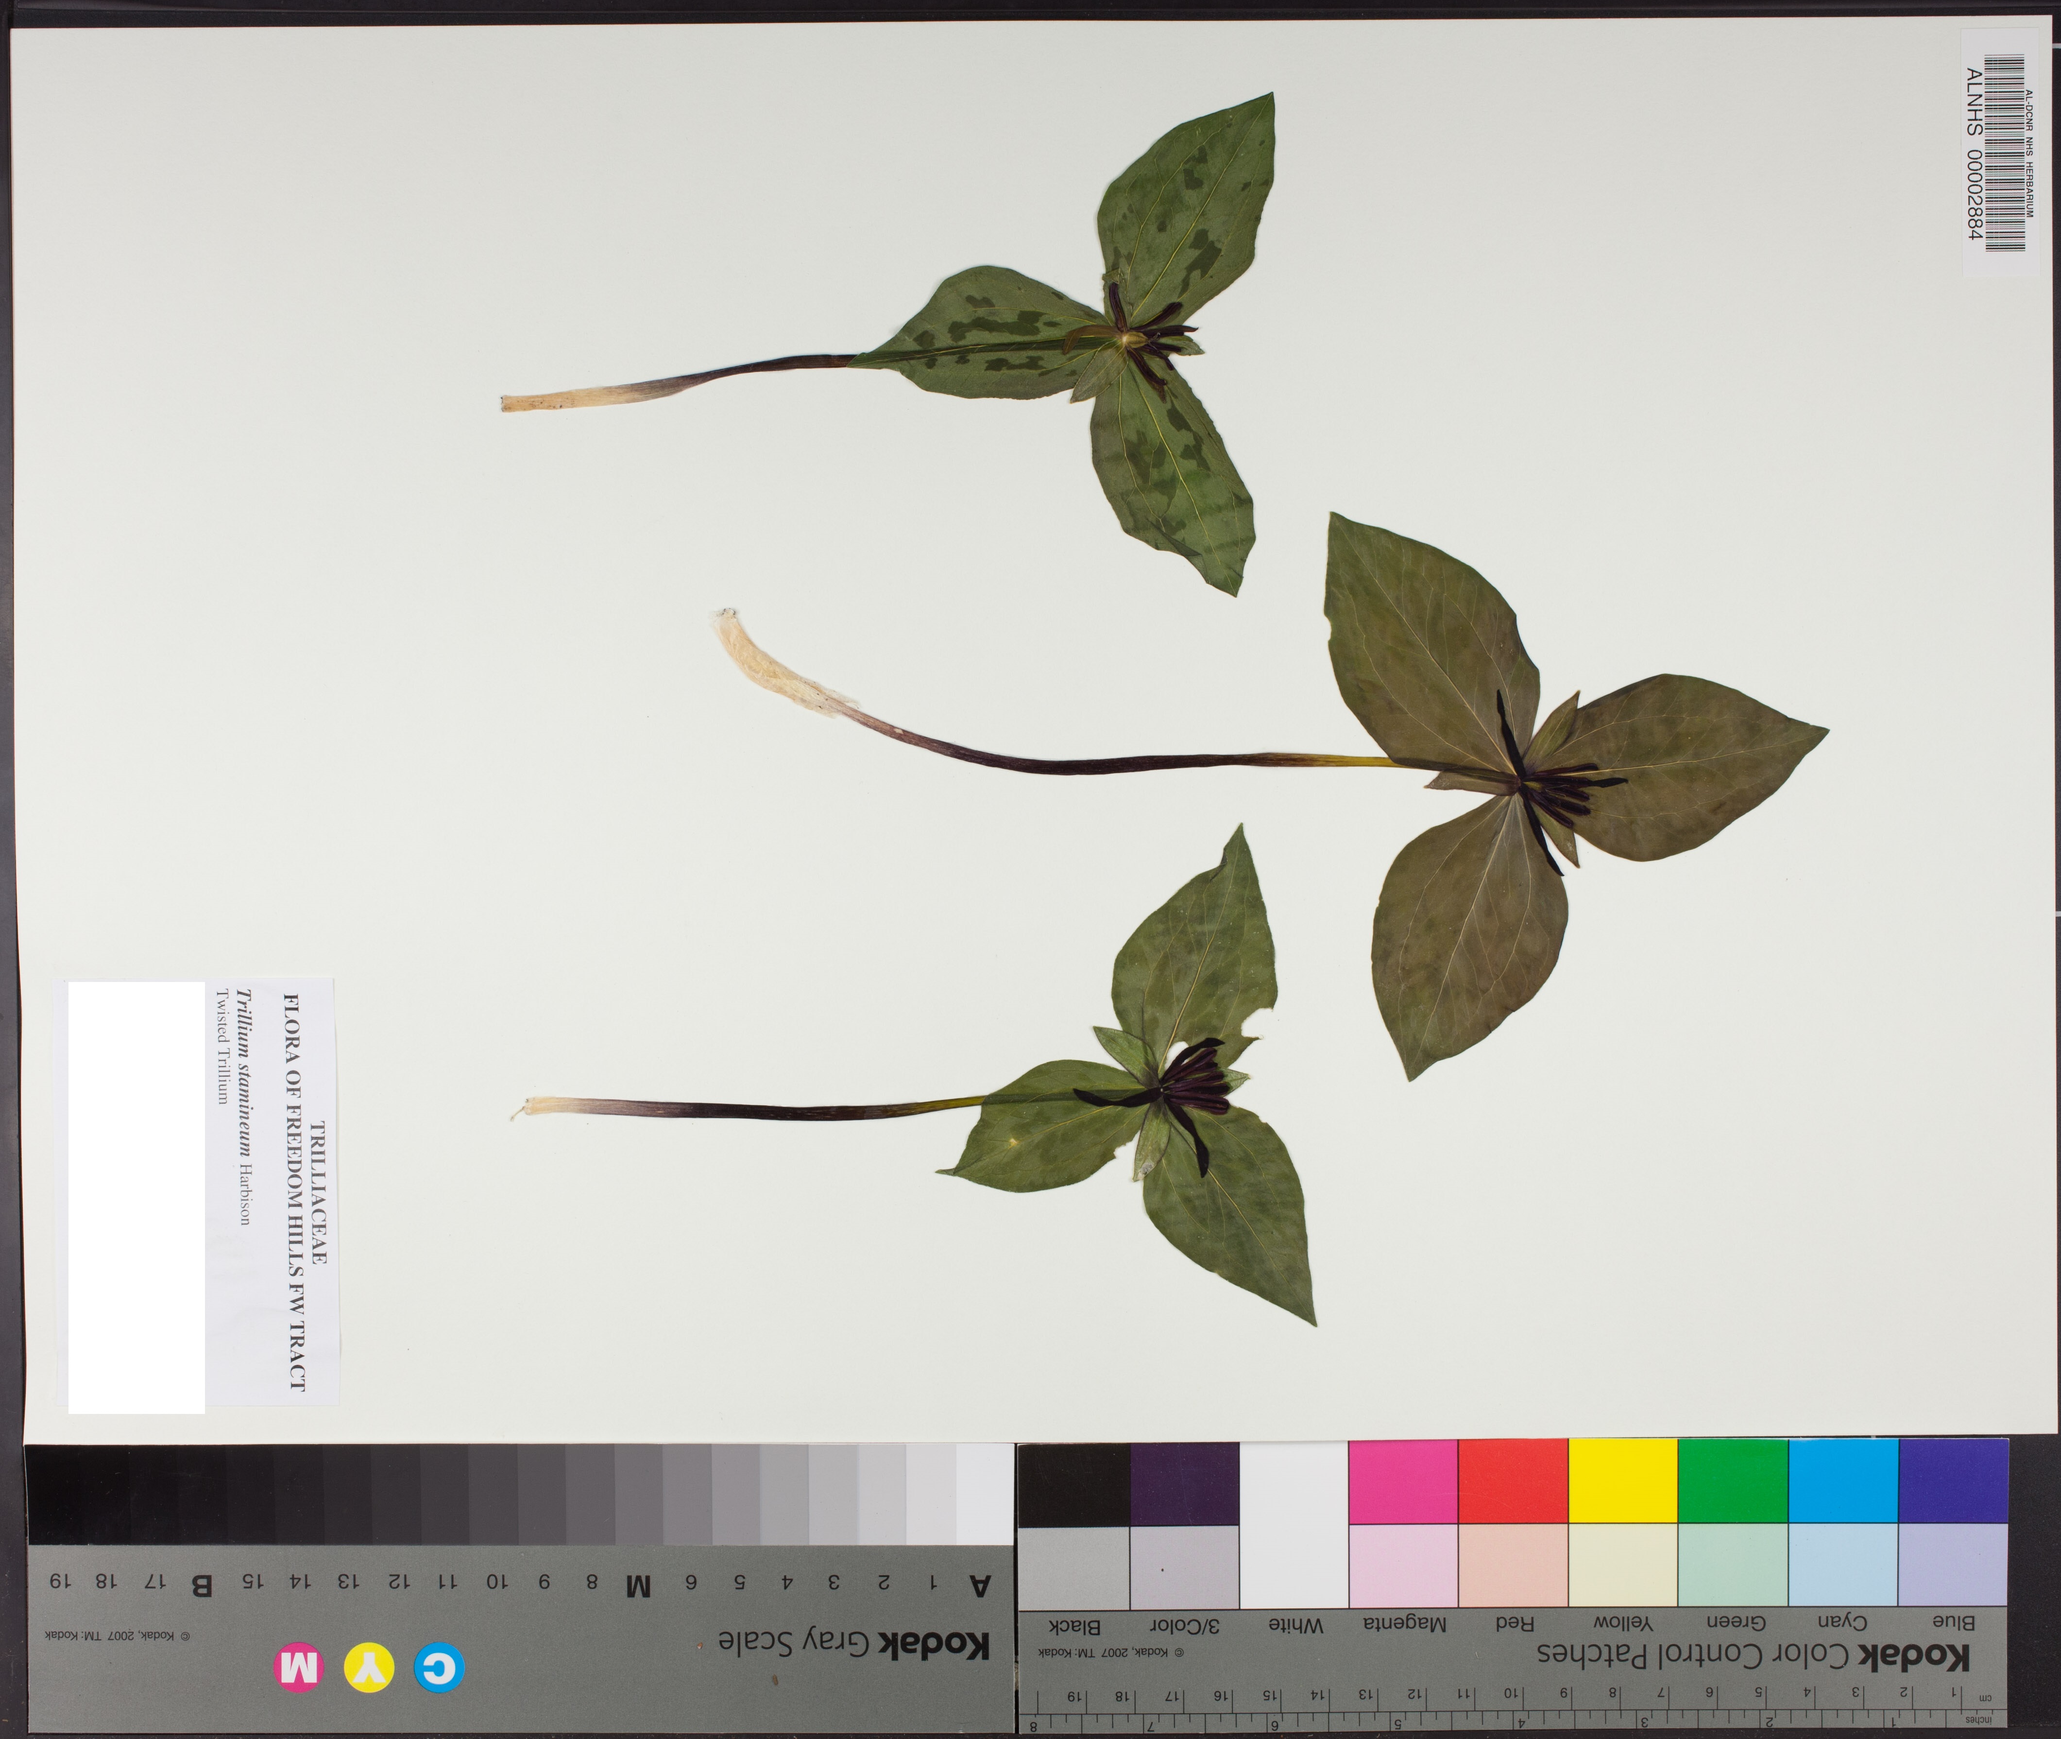Select the pale lavender blue tint patch
This screenshot has height=1739, width=2061.
click(1954, 1565)
